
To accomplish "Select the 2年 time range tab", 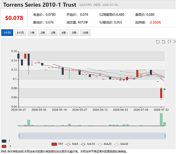I will coord(43,33).
